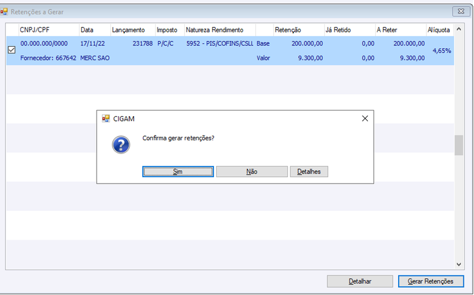
Task: Click the 'Confirma gerar retenções?' message
Action: tap(178, 138)
